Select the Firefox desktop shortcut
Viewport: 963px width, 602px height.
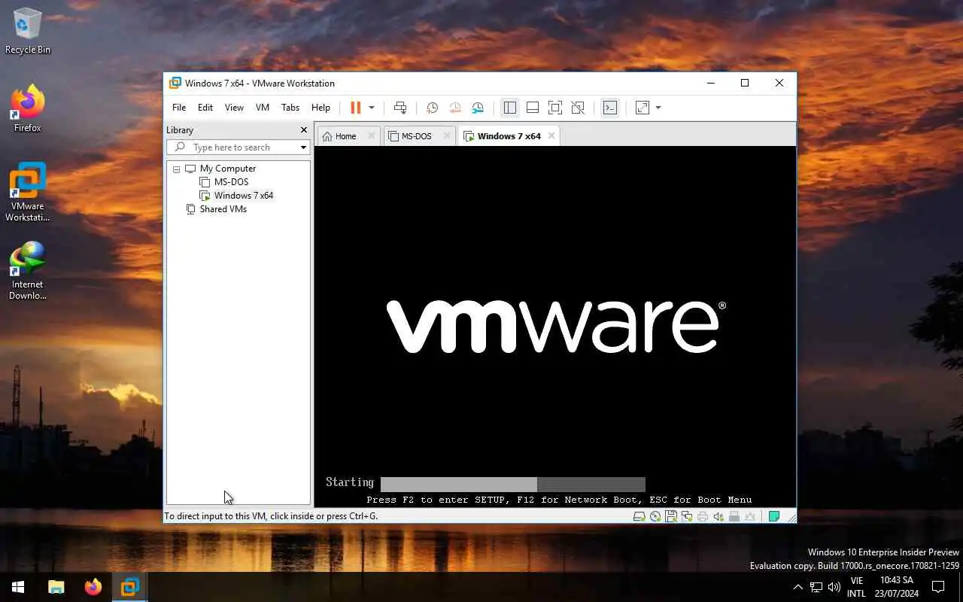[28, 109]
